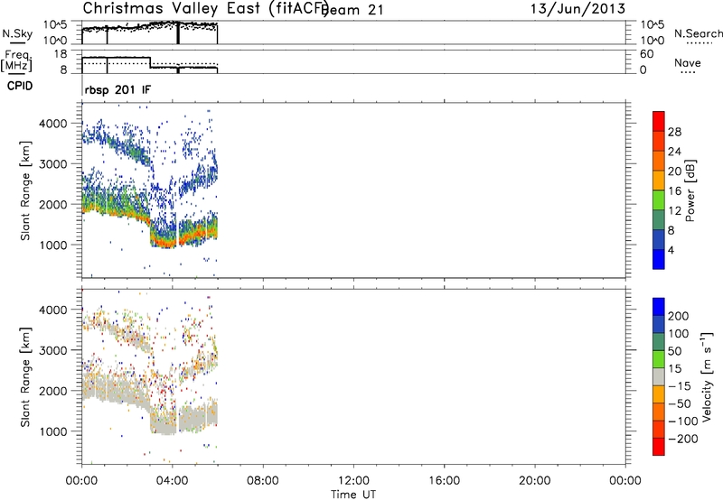Click the '1000' tick of the velocity panel

[x=55, y=431]
